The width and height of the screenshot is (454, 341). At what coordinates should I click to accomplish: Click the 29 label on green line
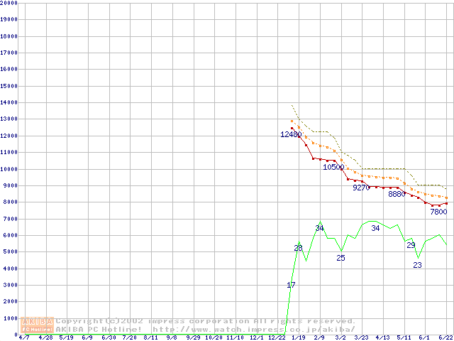coord(411,245)
